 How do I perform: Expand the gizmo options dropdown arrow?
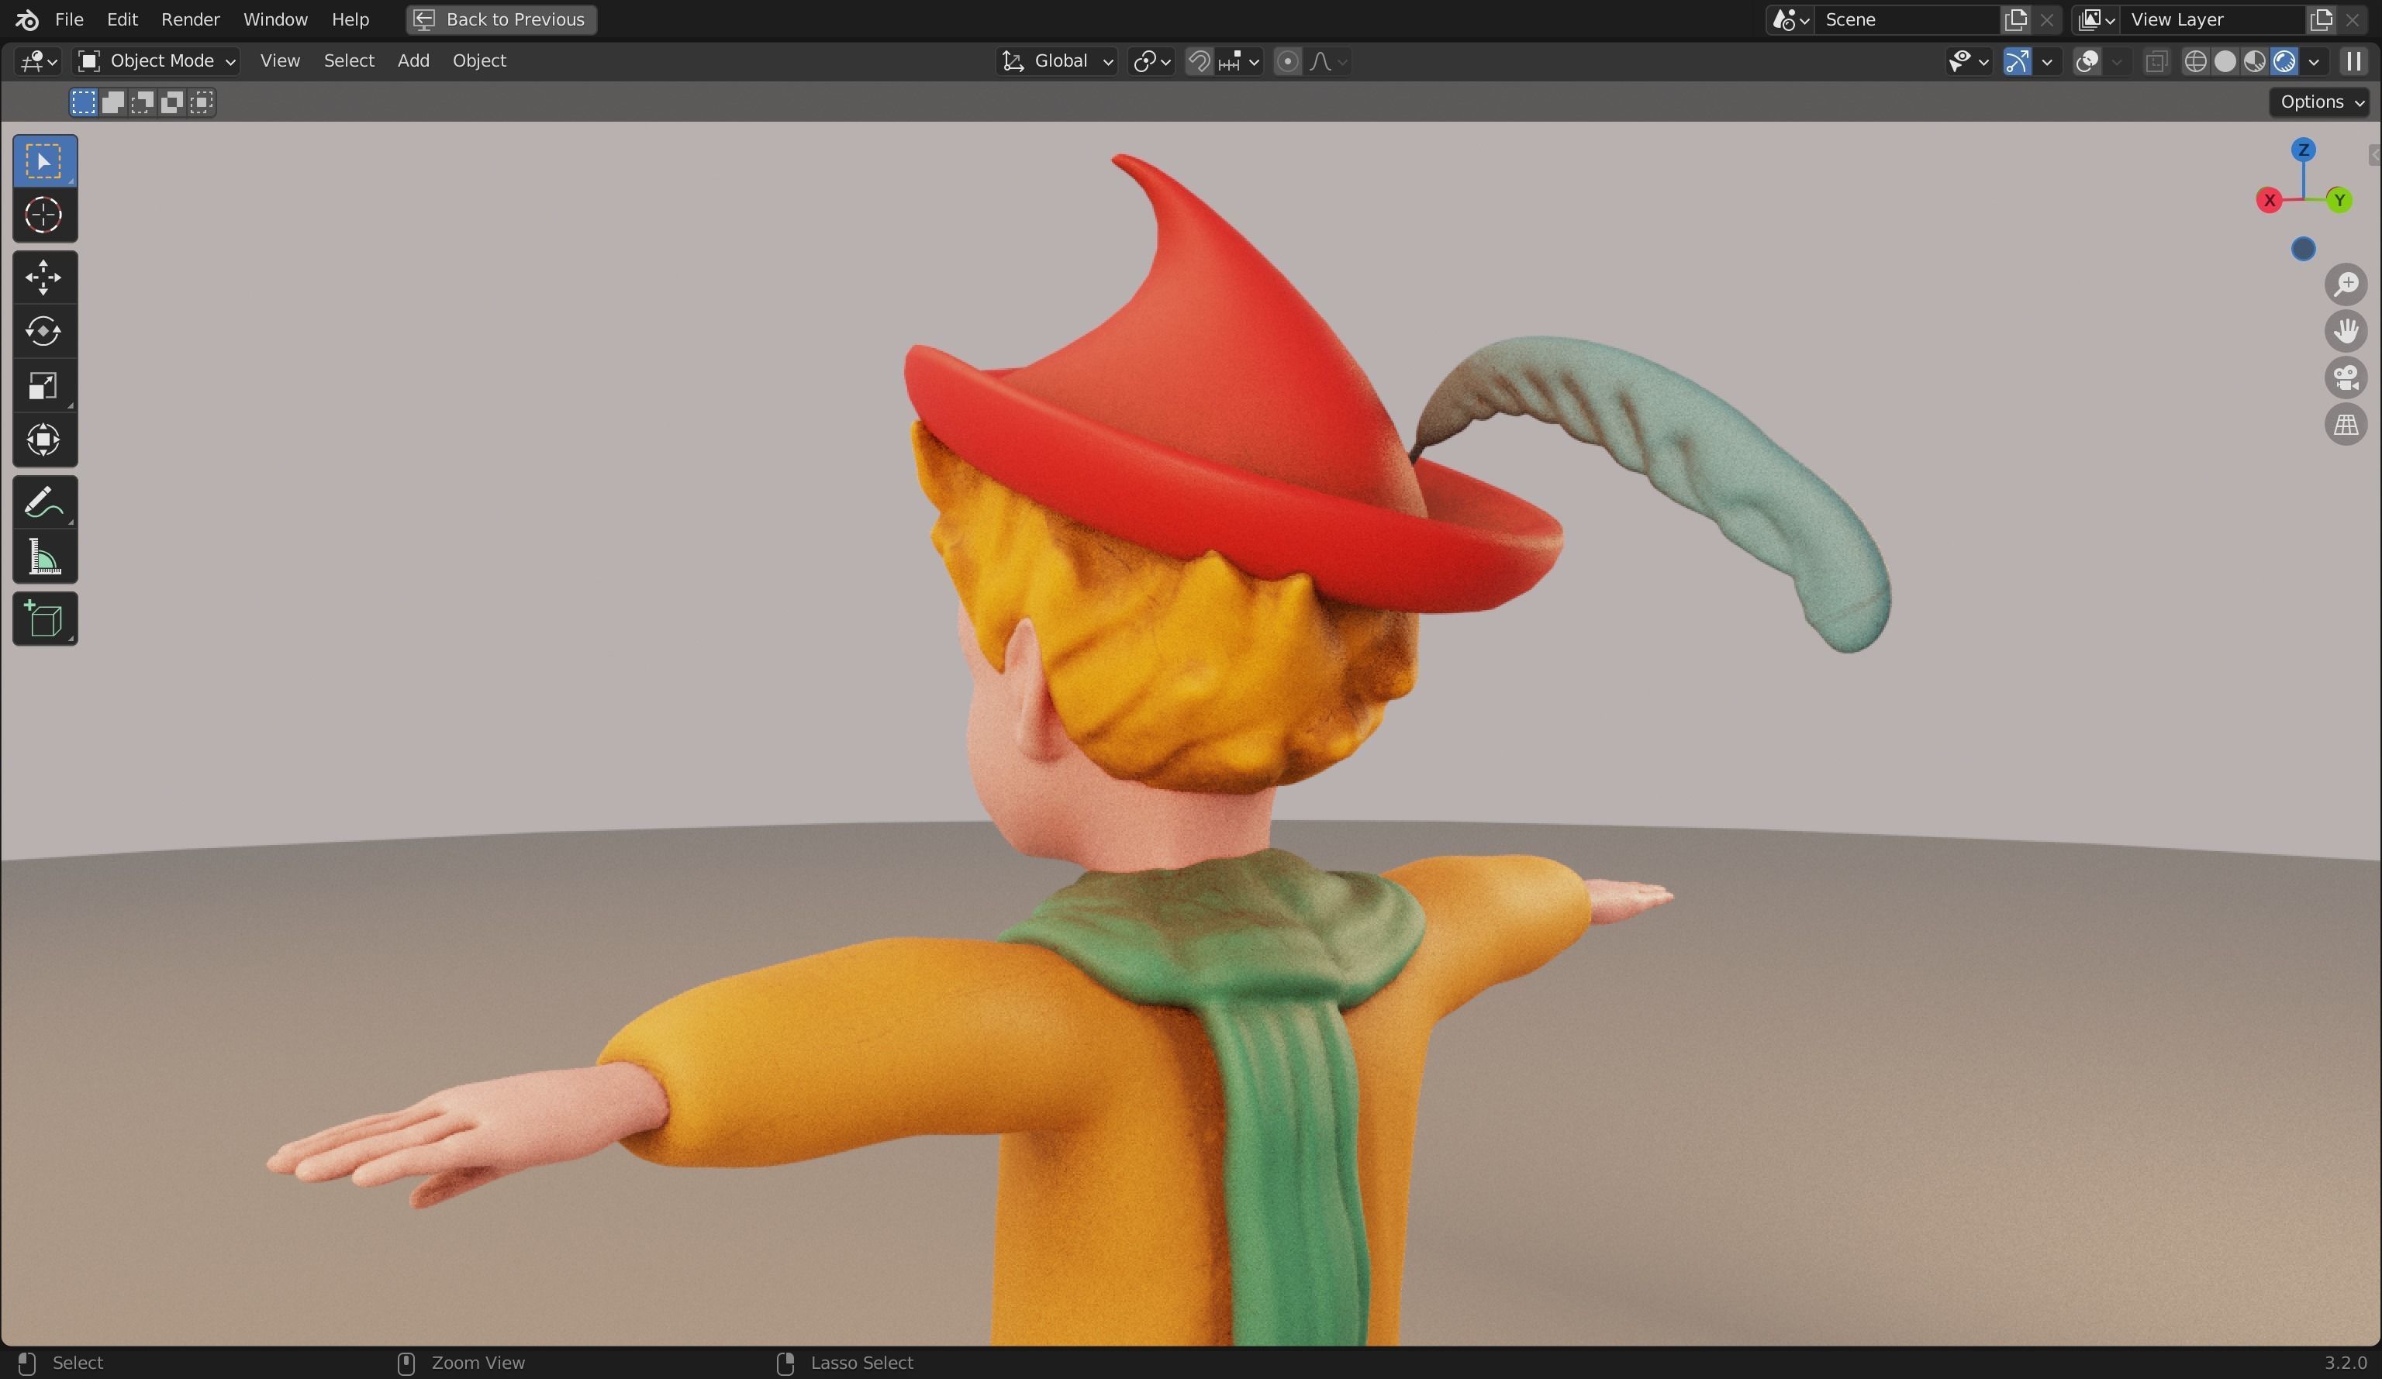2046,61
